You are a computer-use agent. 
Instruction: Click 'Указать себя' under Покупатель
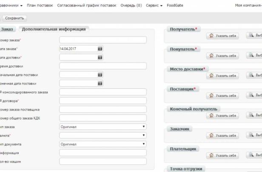click(222, 56)
